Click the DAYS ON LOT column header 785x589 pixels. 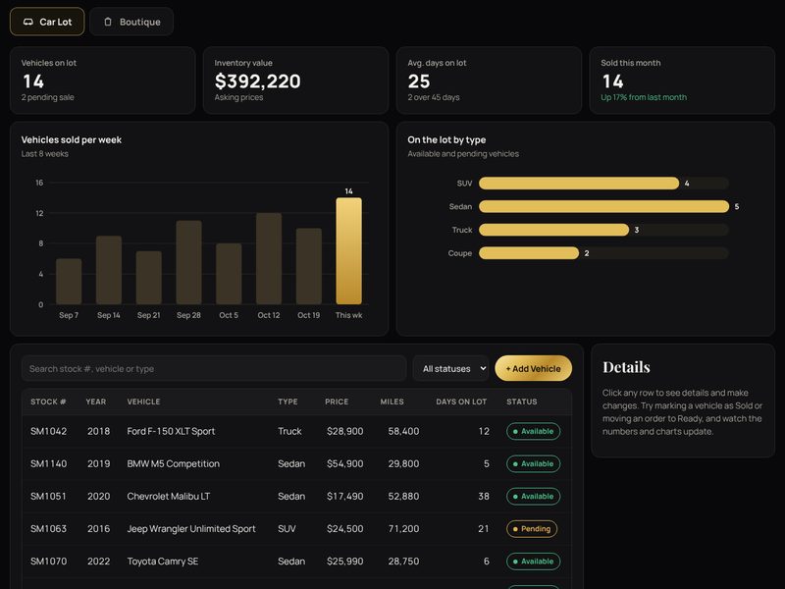coord(461,402)
